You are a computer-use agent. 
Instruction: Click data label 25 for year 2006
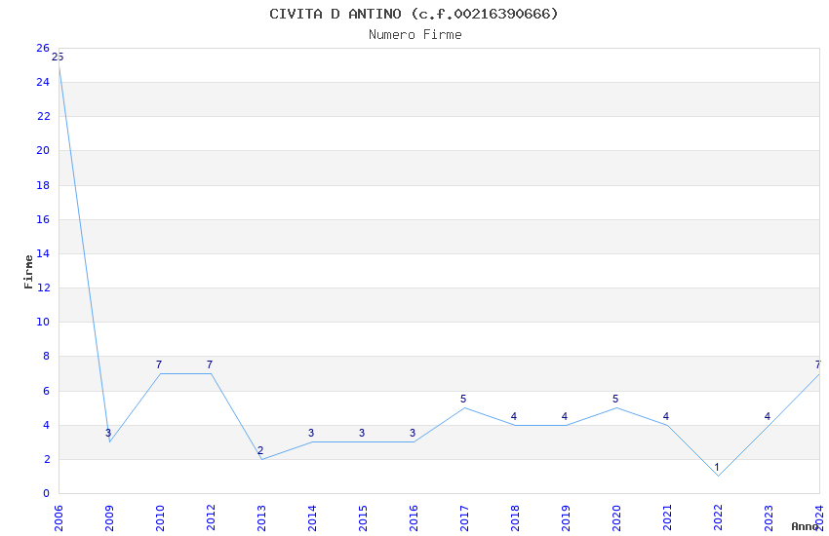[58, 57]
